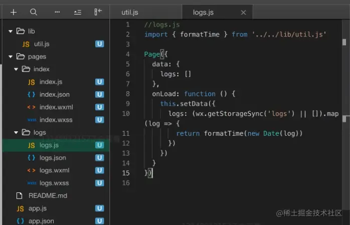Collapse the logs folder arrow
The height and width of the screenshot is (225, 350).
point(16,133)
